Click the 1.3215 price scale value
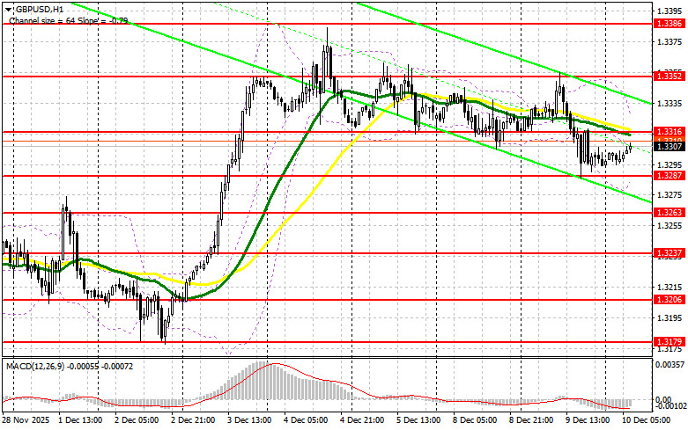688x430 pixels. click(x=670, y=288)
